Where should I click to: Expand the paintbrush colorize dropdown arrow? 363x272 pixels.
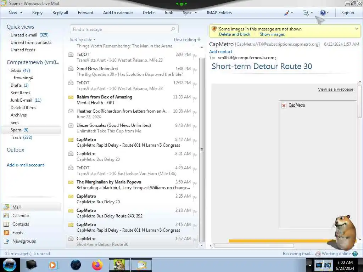coord(292,13)
